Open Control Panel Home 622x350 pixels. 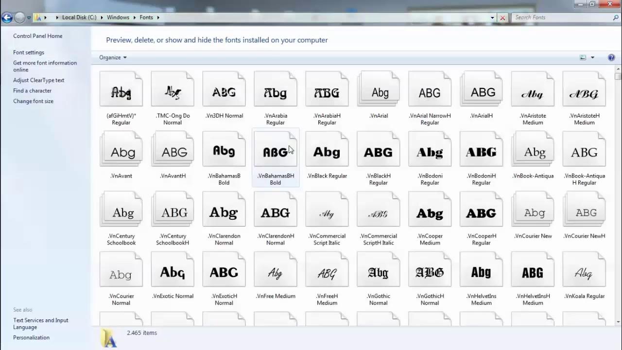tap(37, 36)
